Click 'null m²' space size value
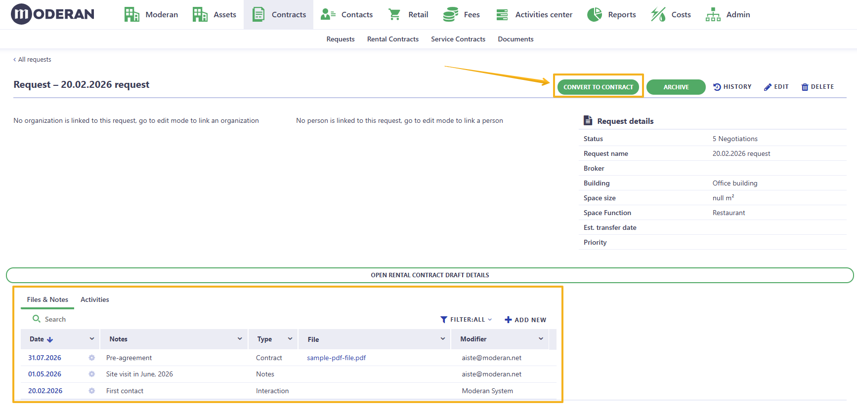The width and height of the screenshot is (857, 406). tap(723, 198)
